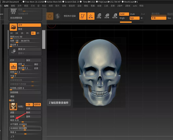
Task: Enable Zadd sculpt mode
Action: [x=124, y=14]
